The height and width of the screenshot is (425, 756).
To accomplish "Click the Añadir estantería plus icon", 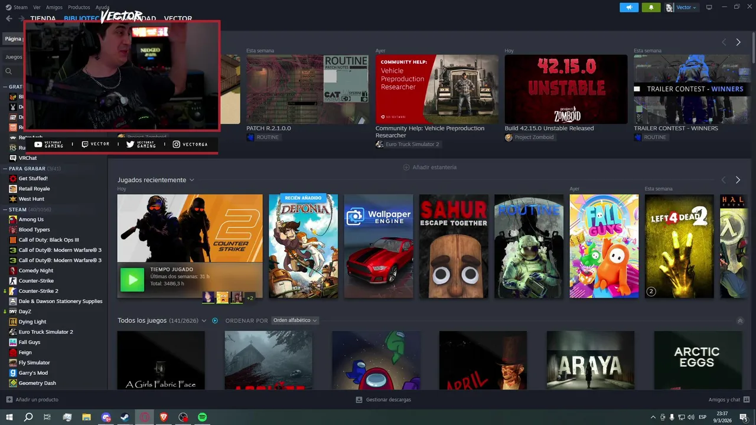I will (406, 167).
